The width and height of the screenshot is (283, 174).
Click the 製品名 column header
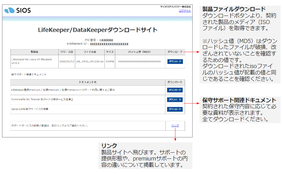[x=34, y=52]
